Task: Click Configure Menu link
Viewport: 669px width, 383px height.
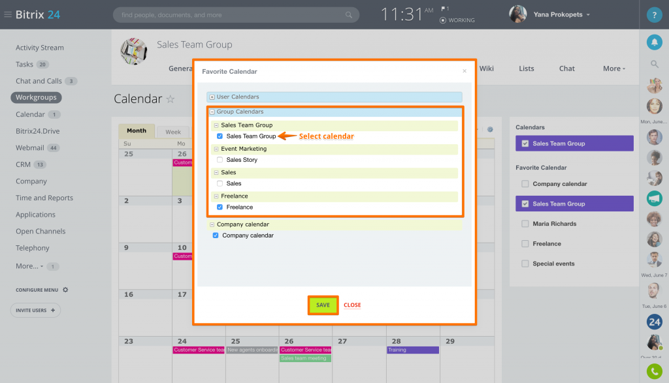Action: click(37, 290)
